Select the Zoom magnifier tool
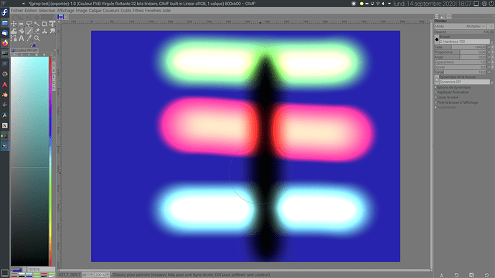Screen dimensions: 495x278 click(x=37, y=39)
